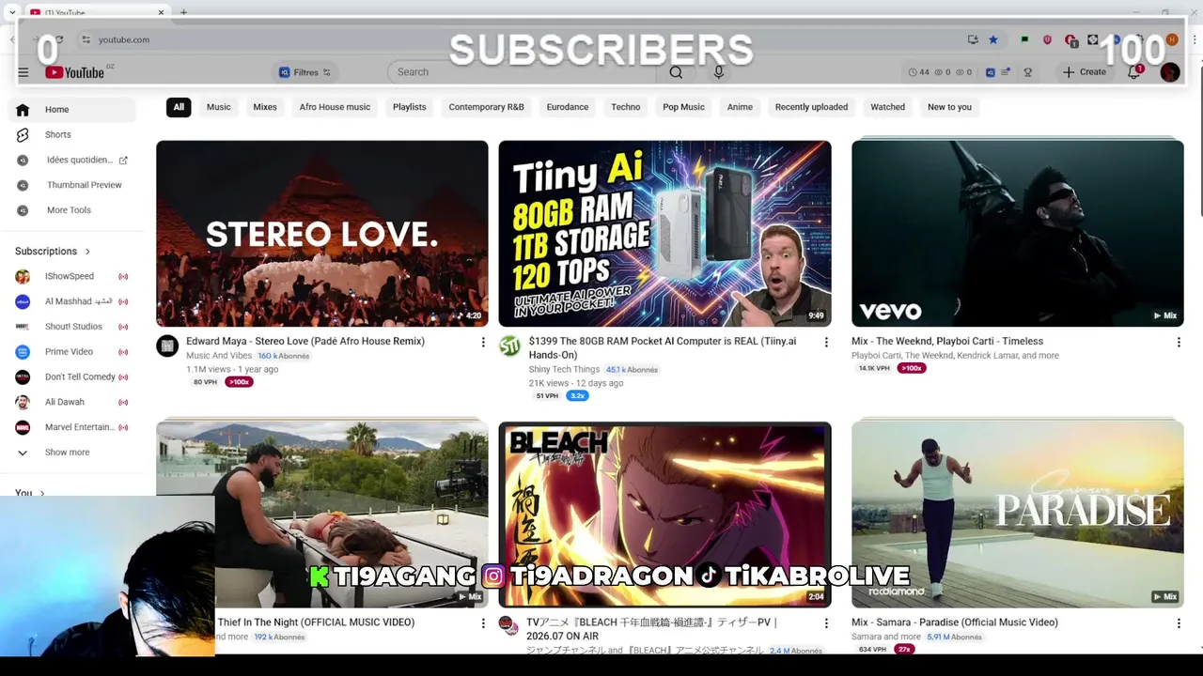The height and width of the screenshot is (676, 1203).
Task: Click the Shiny Tech Things channel avatar
Action: pos(509,346)
